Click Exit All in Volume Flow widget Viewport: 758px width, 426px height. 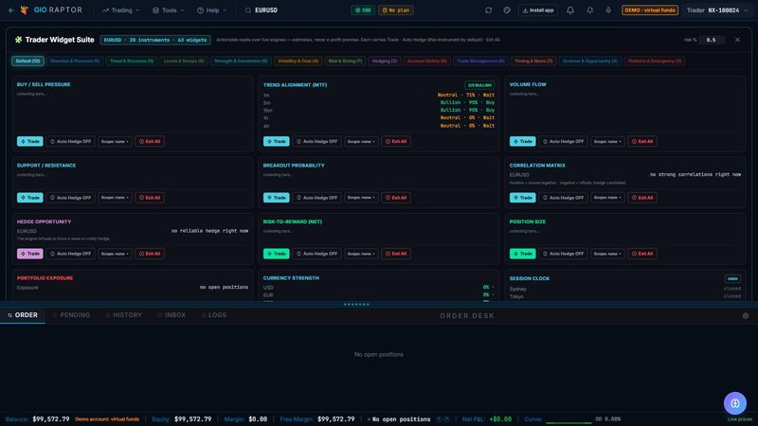click(x=642, y=141)
